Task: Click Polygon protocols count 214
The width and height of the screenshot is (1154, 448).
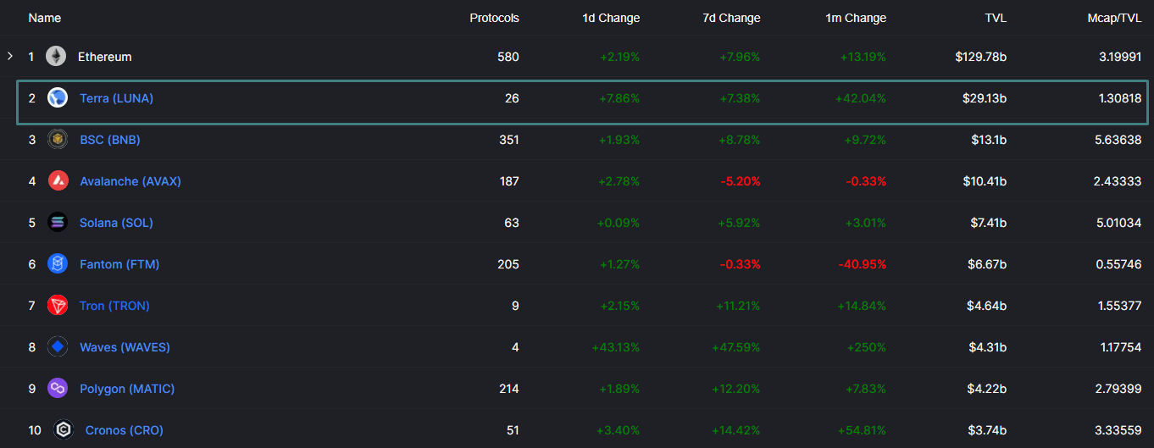Action: 509,389
